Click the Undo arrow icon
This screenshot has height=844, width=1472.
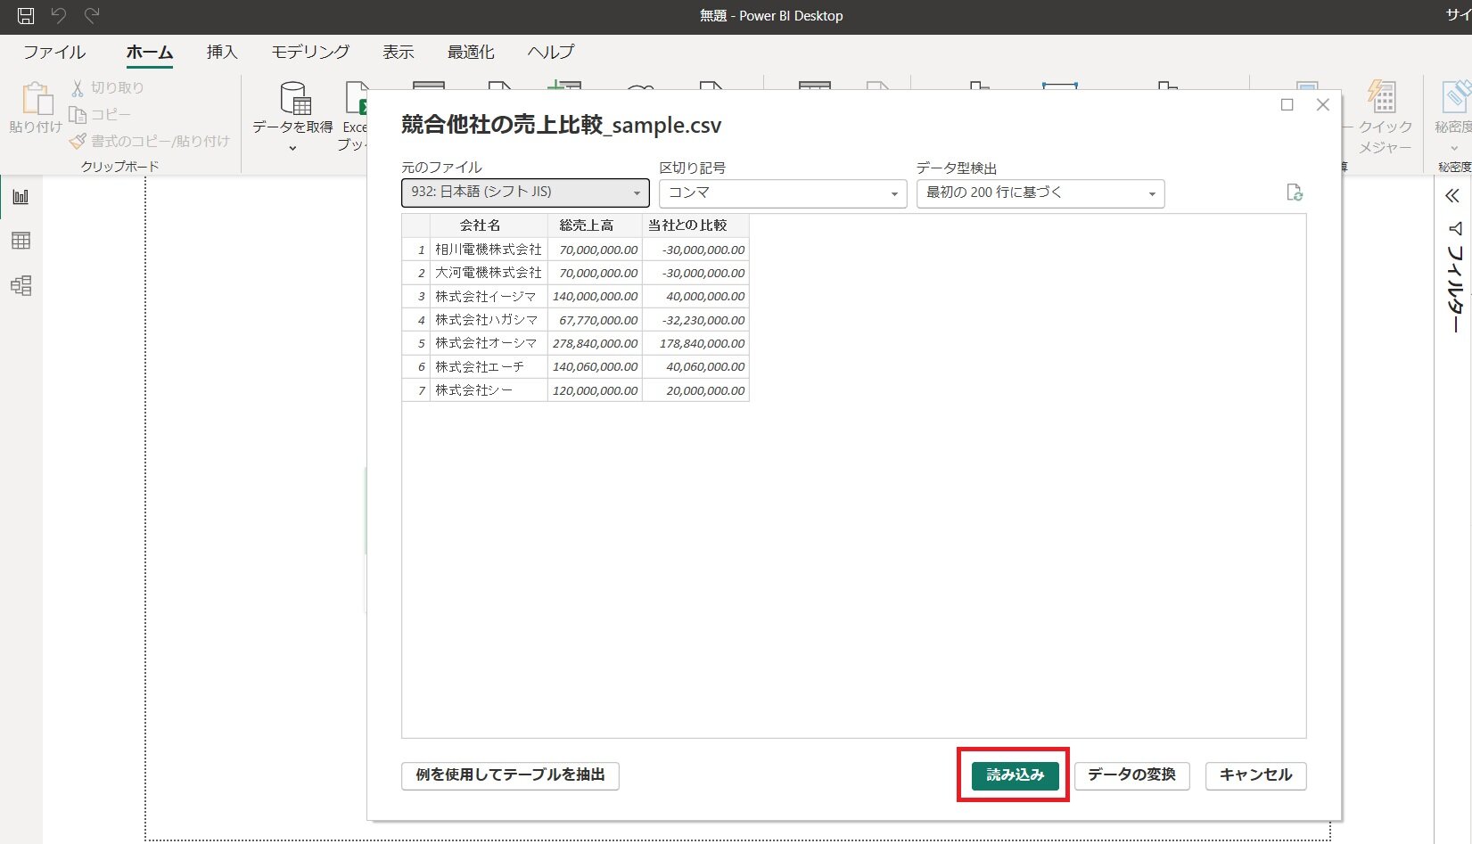(59, 15)
